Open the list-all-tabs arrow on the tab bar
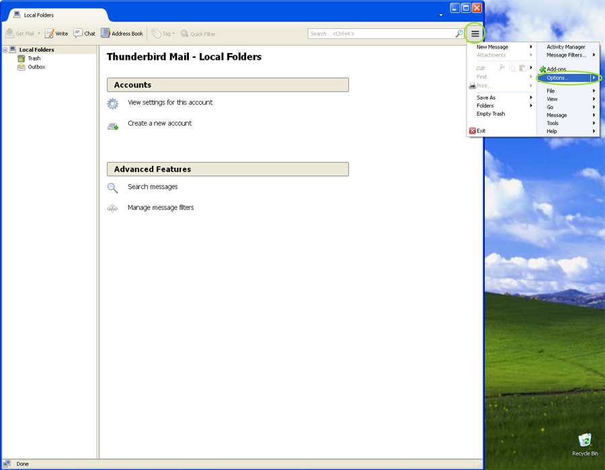 click(440, 15)
